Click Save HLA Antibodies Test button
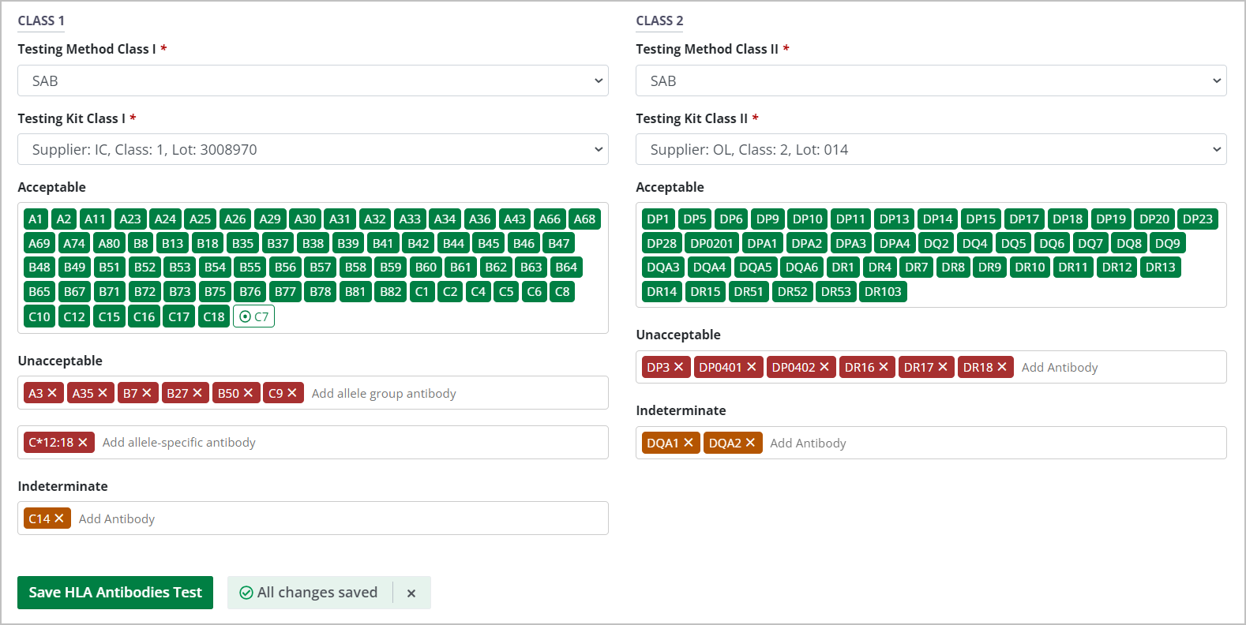1246x625 pixels. [x=115, y=593]
